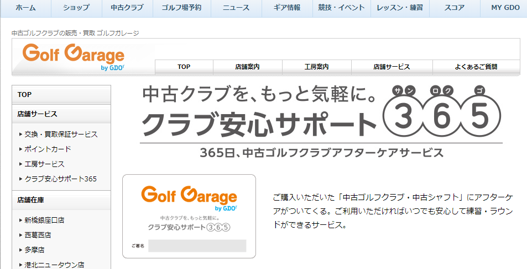Open レッスン・練習 in the top navigation

click(400, 8)
